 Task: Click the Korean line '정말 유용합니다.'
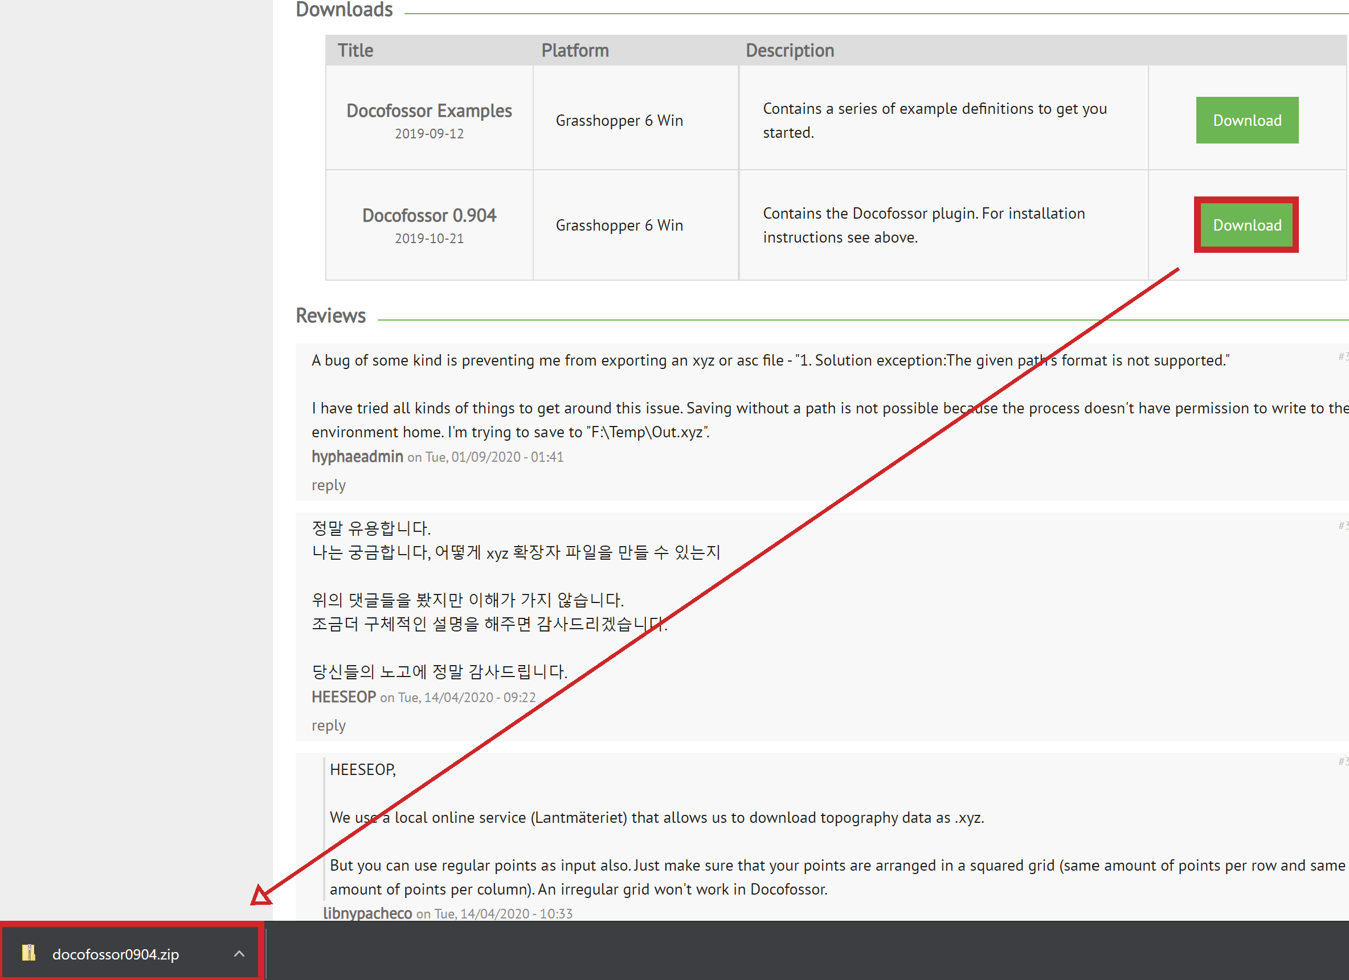(x=371, y=528)
